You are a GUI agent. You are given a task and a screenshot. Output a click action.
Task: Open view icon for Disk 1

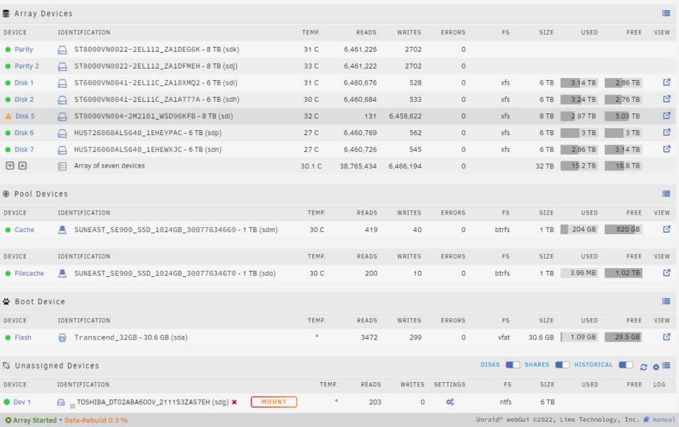667,82
